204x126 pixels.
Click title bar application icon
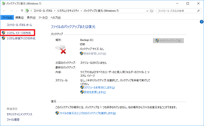4,4
